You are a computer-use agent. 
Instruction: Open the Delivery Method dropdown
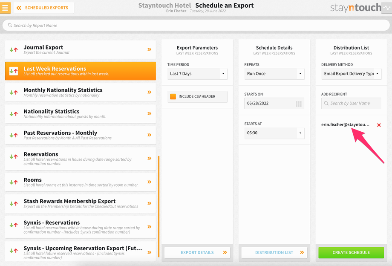(x=351, y=73)
